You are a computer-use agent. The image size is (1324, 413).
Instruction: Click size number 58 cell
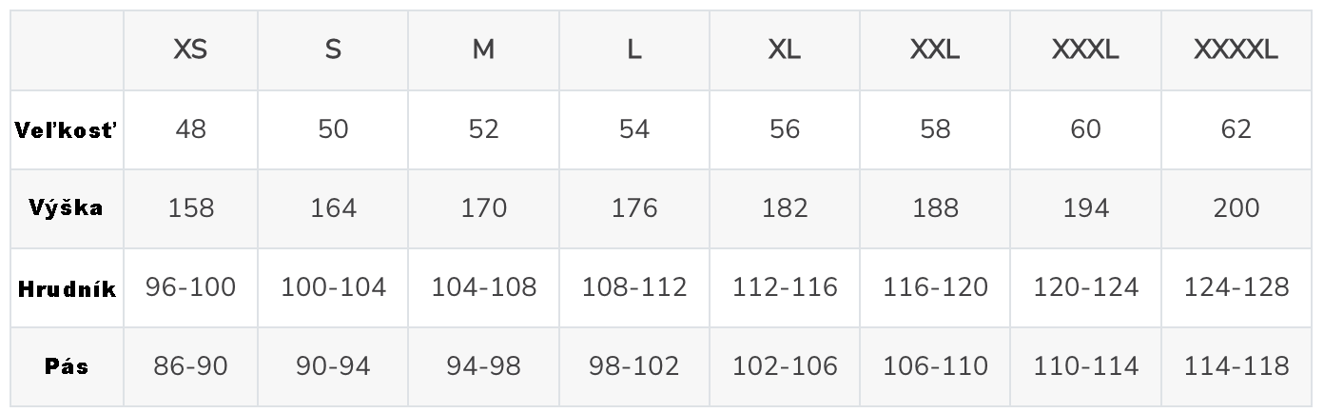(935, 129)
